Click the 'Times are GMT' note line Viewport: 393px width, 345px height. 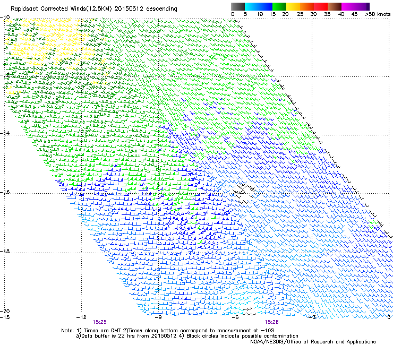168,331
